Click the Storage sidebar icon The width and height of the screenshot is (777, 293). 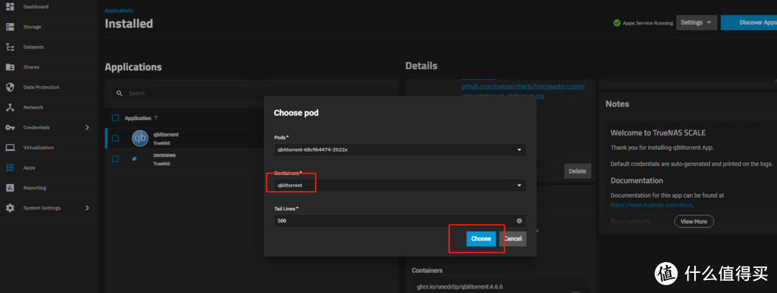point(10,27)
